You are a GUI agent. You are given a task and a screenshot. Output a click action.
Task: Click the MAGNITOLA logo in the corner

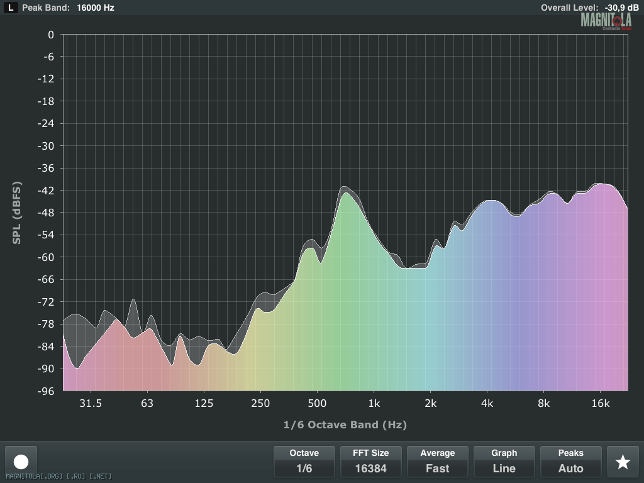606,21
